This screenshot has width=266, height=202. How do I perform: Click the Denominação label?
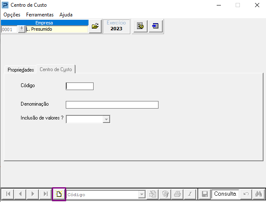tap(35, 104)
